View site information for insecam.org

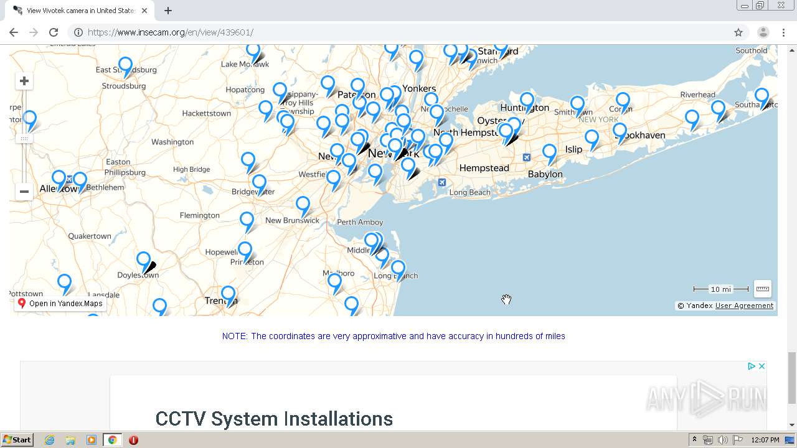[x=78, y=32]
